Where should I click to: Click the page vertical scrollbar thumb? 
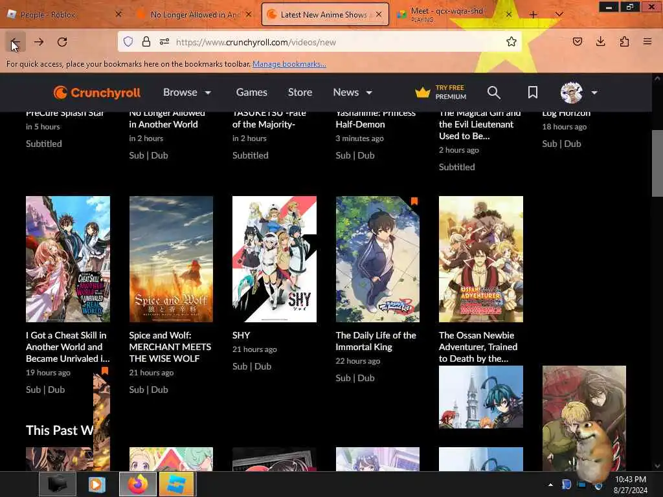point(657,162)
